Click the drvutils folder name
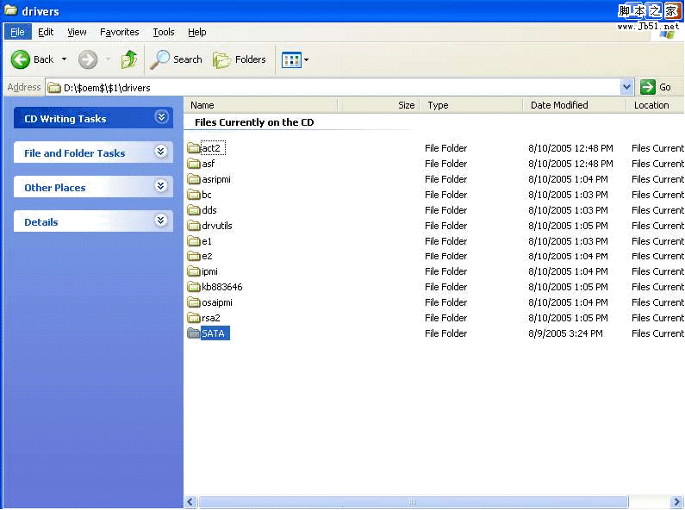 (216, 226)
